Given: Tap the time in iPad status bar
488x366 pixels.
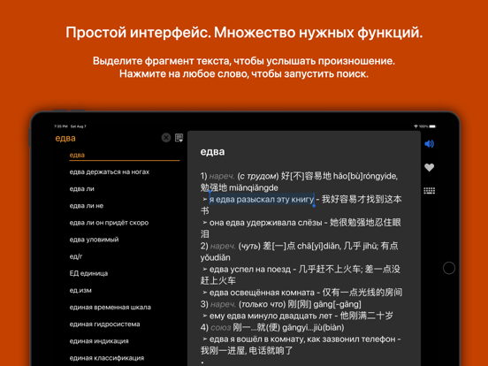Looking at the screenshot, I should click(61, 126).
